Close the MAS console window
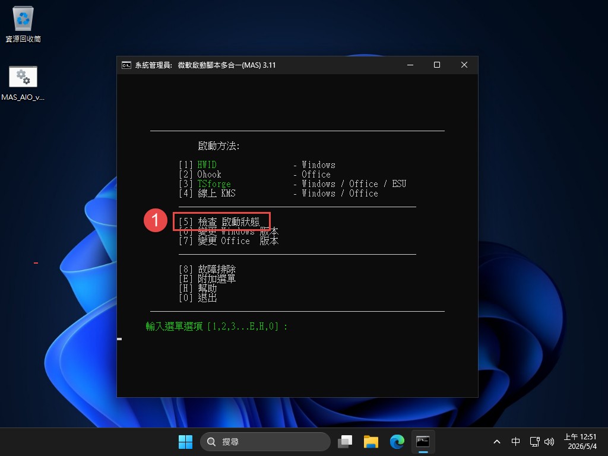This screenshot has width=608, height=456. 464,65
